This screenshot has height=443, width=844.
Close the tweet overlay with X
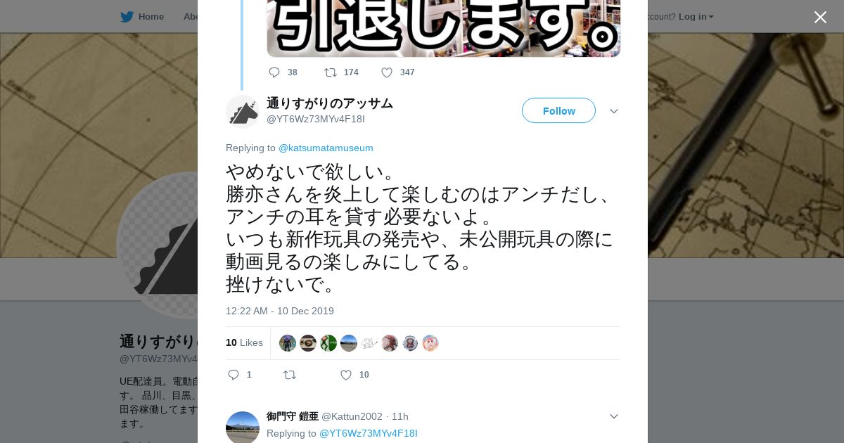820,17
